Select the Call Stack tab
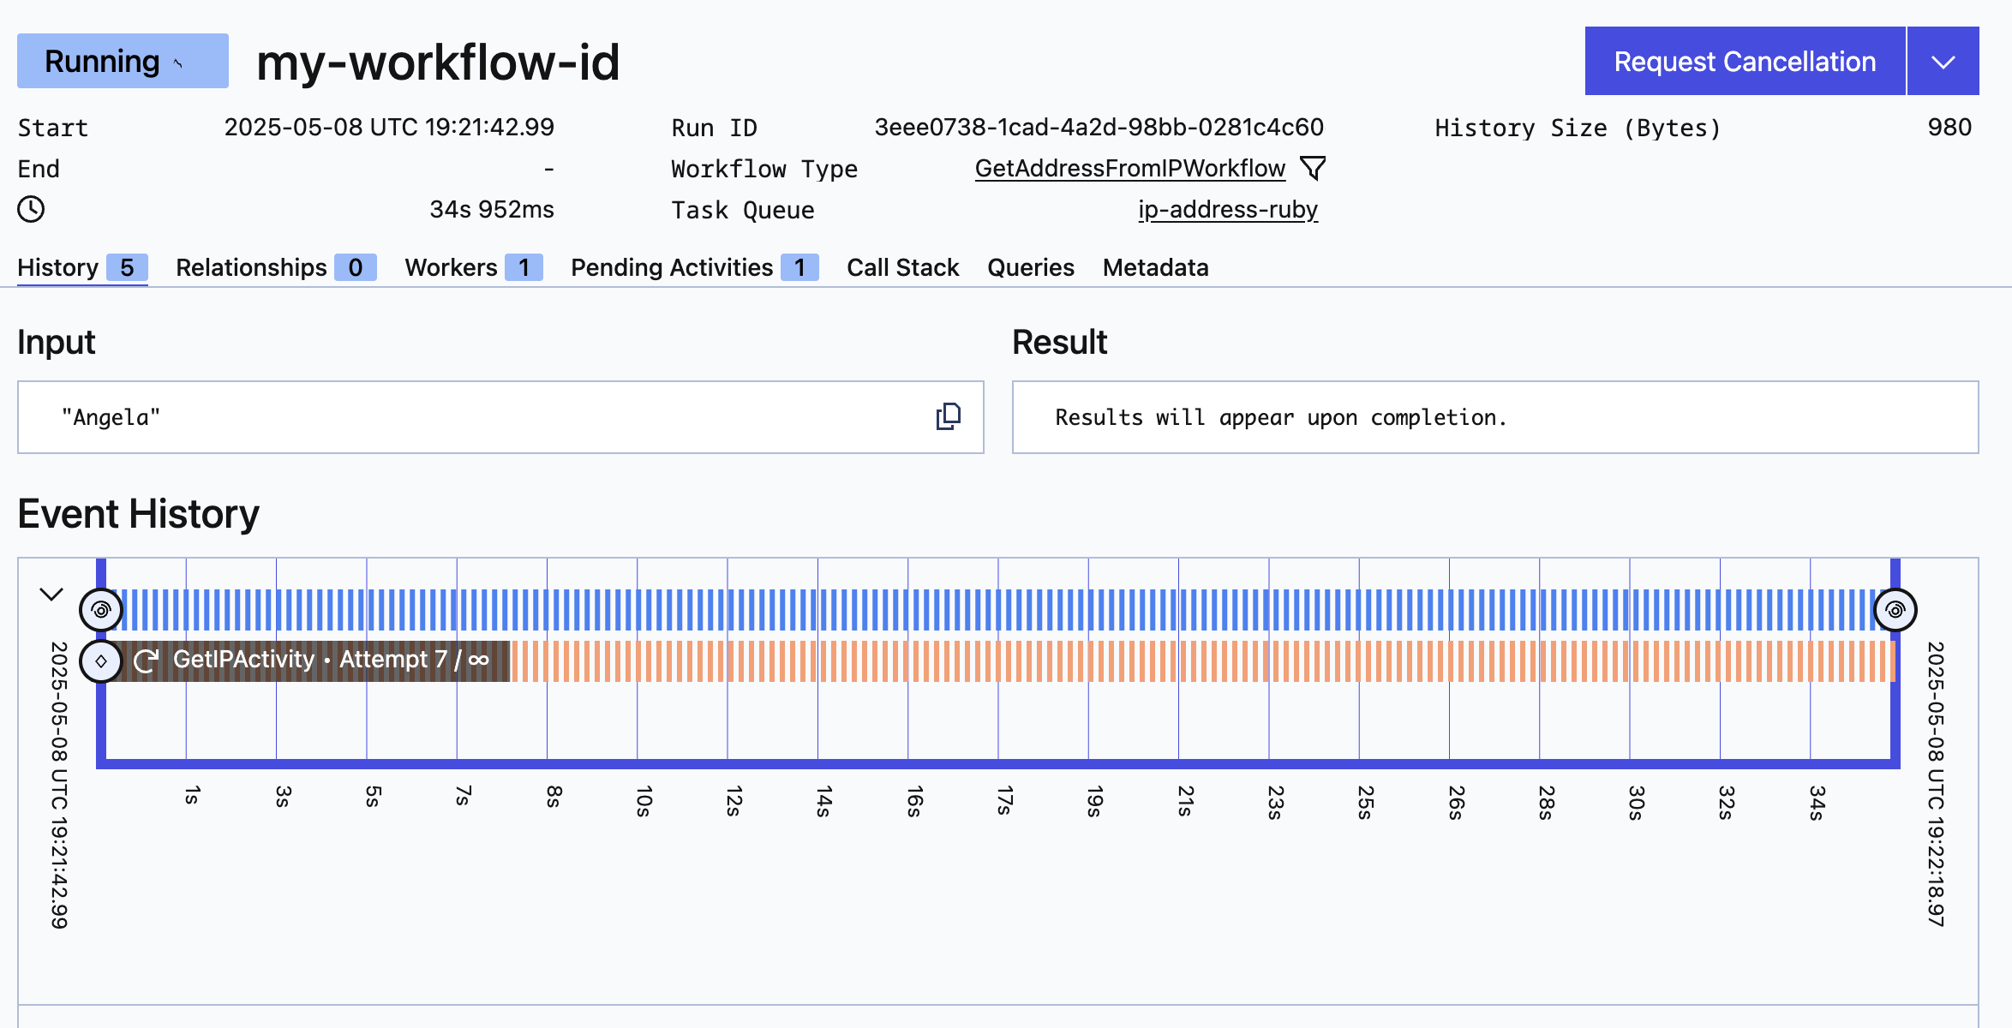2012x1028 pixels. pos(902,267)
